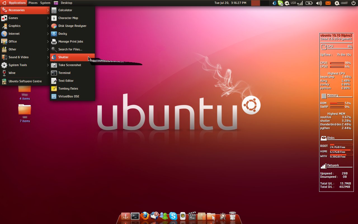Open the desktop folder with 7 items
Viewport: 358px width, 224px height.
pos(25,113)
